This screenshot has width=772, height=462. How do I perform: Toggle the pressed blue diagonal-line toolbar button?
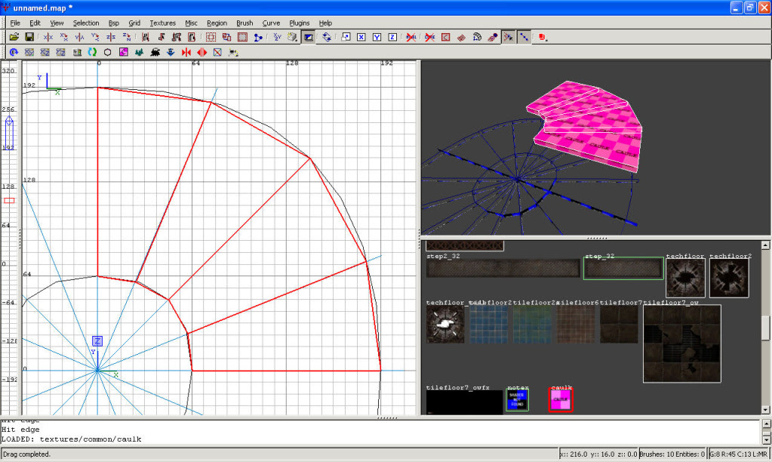pyautogui.click(x=524, y=37)
